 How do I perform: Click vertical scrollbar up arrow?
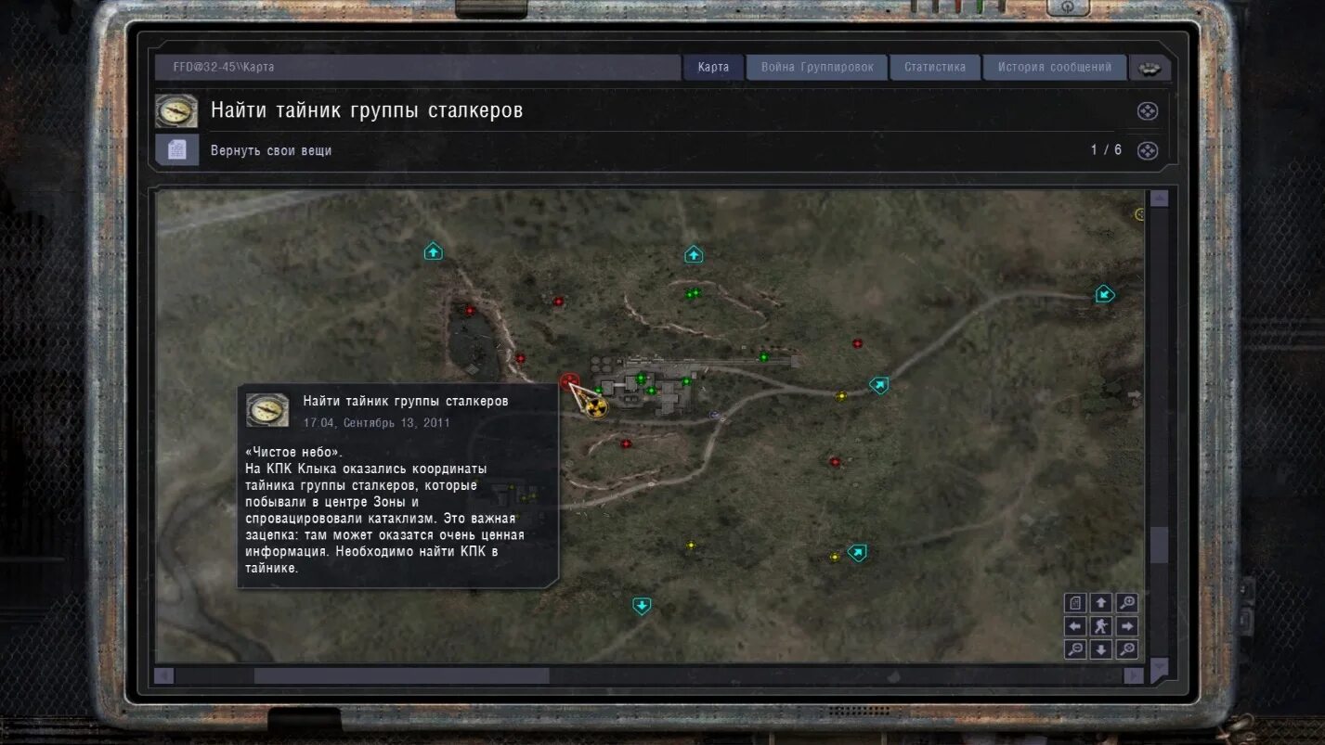[1159, 198]
